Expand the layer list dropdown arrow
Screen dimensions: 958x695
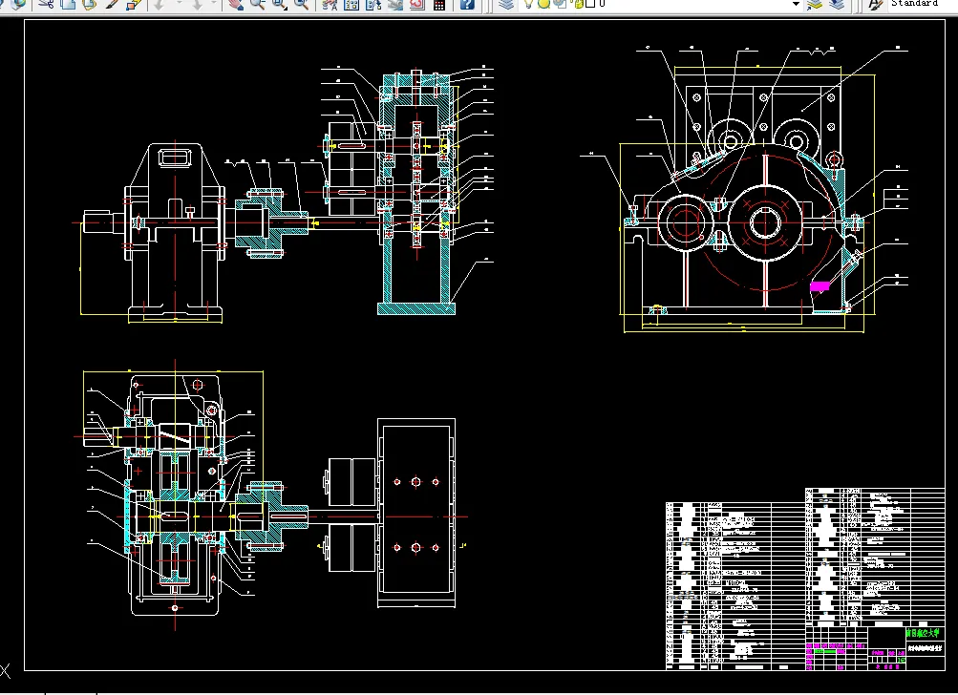[796, 4]
